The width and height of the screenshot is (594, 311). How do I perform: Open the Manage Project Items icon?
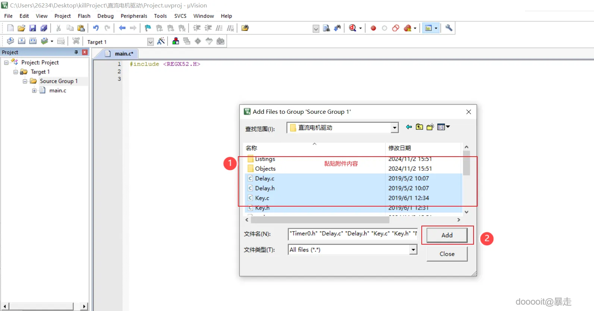pyautogui.click(x=176, y=41)
